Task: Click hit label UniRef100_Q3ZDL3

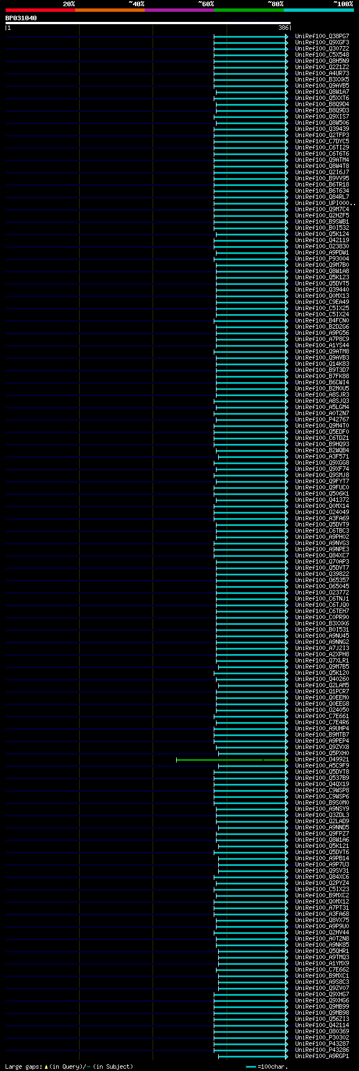Action: (322, 815)
